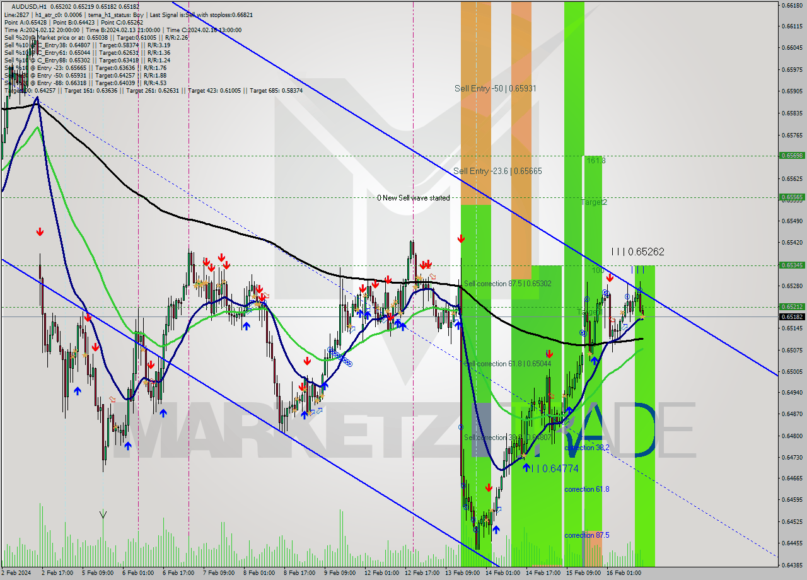
Task: Select the 'Sell Entry -50 | 0.65931' label
Action: pyautogui.click(x=496, y=89)
